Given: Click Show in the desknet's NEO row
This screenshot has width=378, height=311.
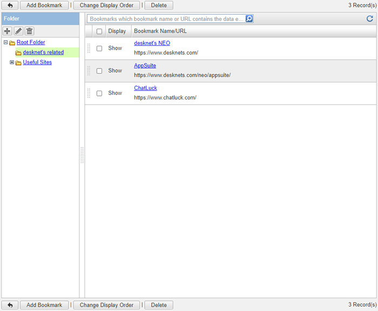Looking at the screenshot, I should (x=115, y=48).
